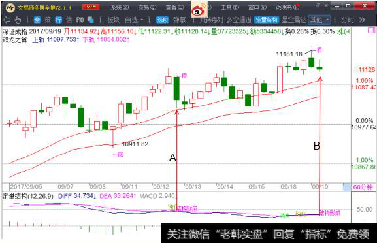Screen dimensions: 377x243
Task: Click the 定量结构(12,26,9) indicator title
Action: pyautogui.click(x=28, y=196)
